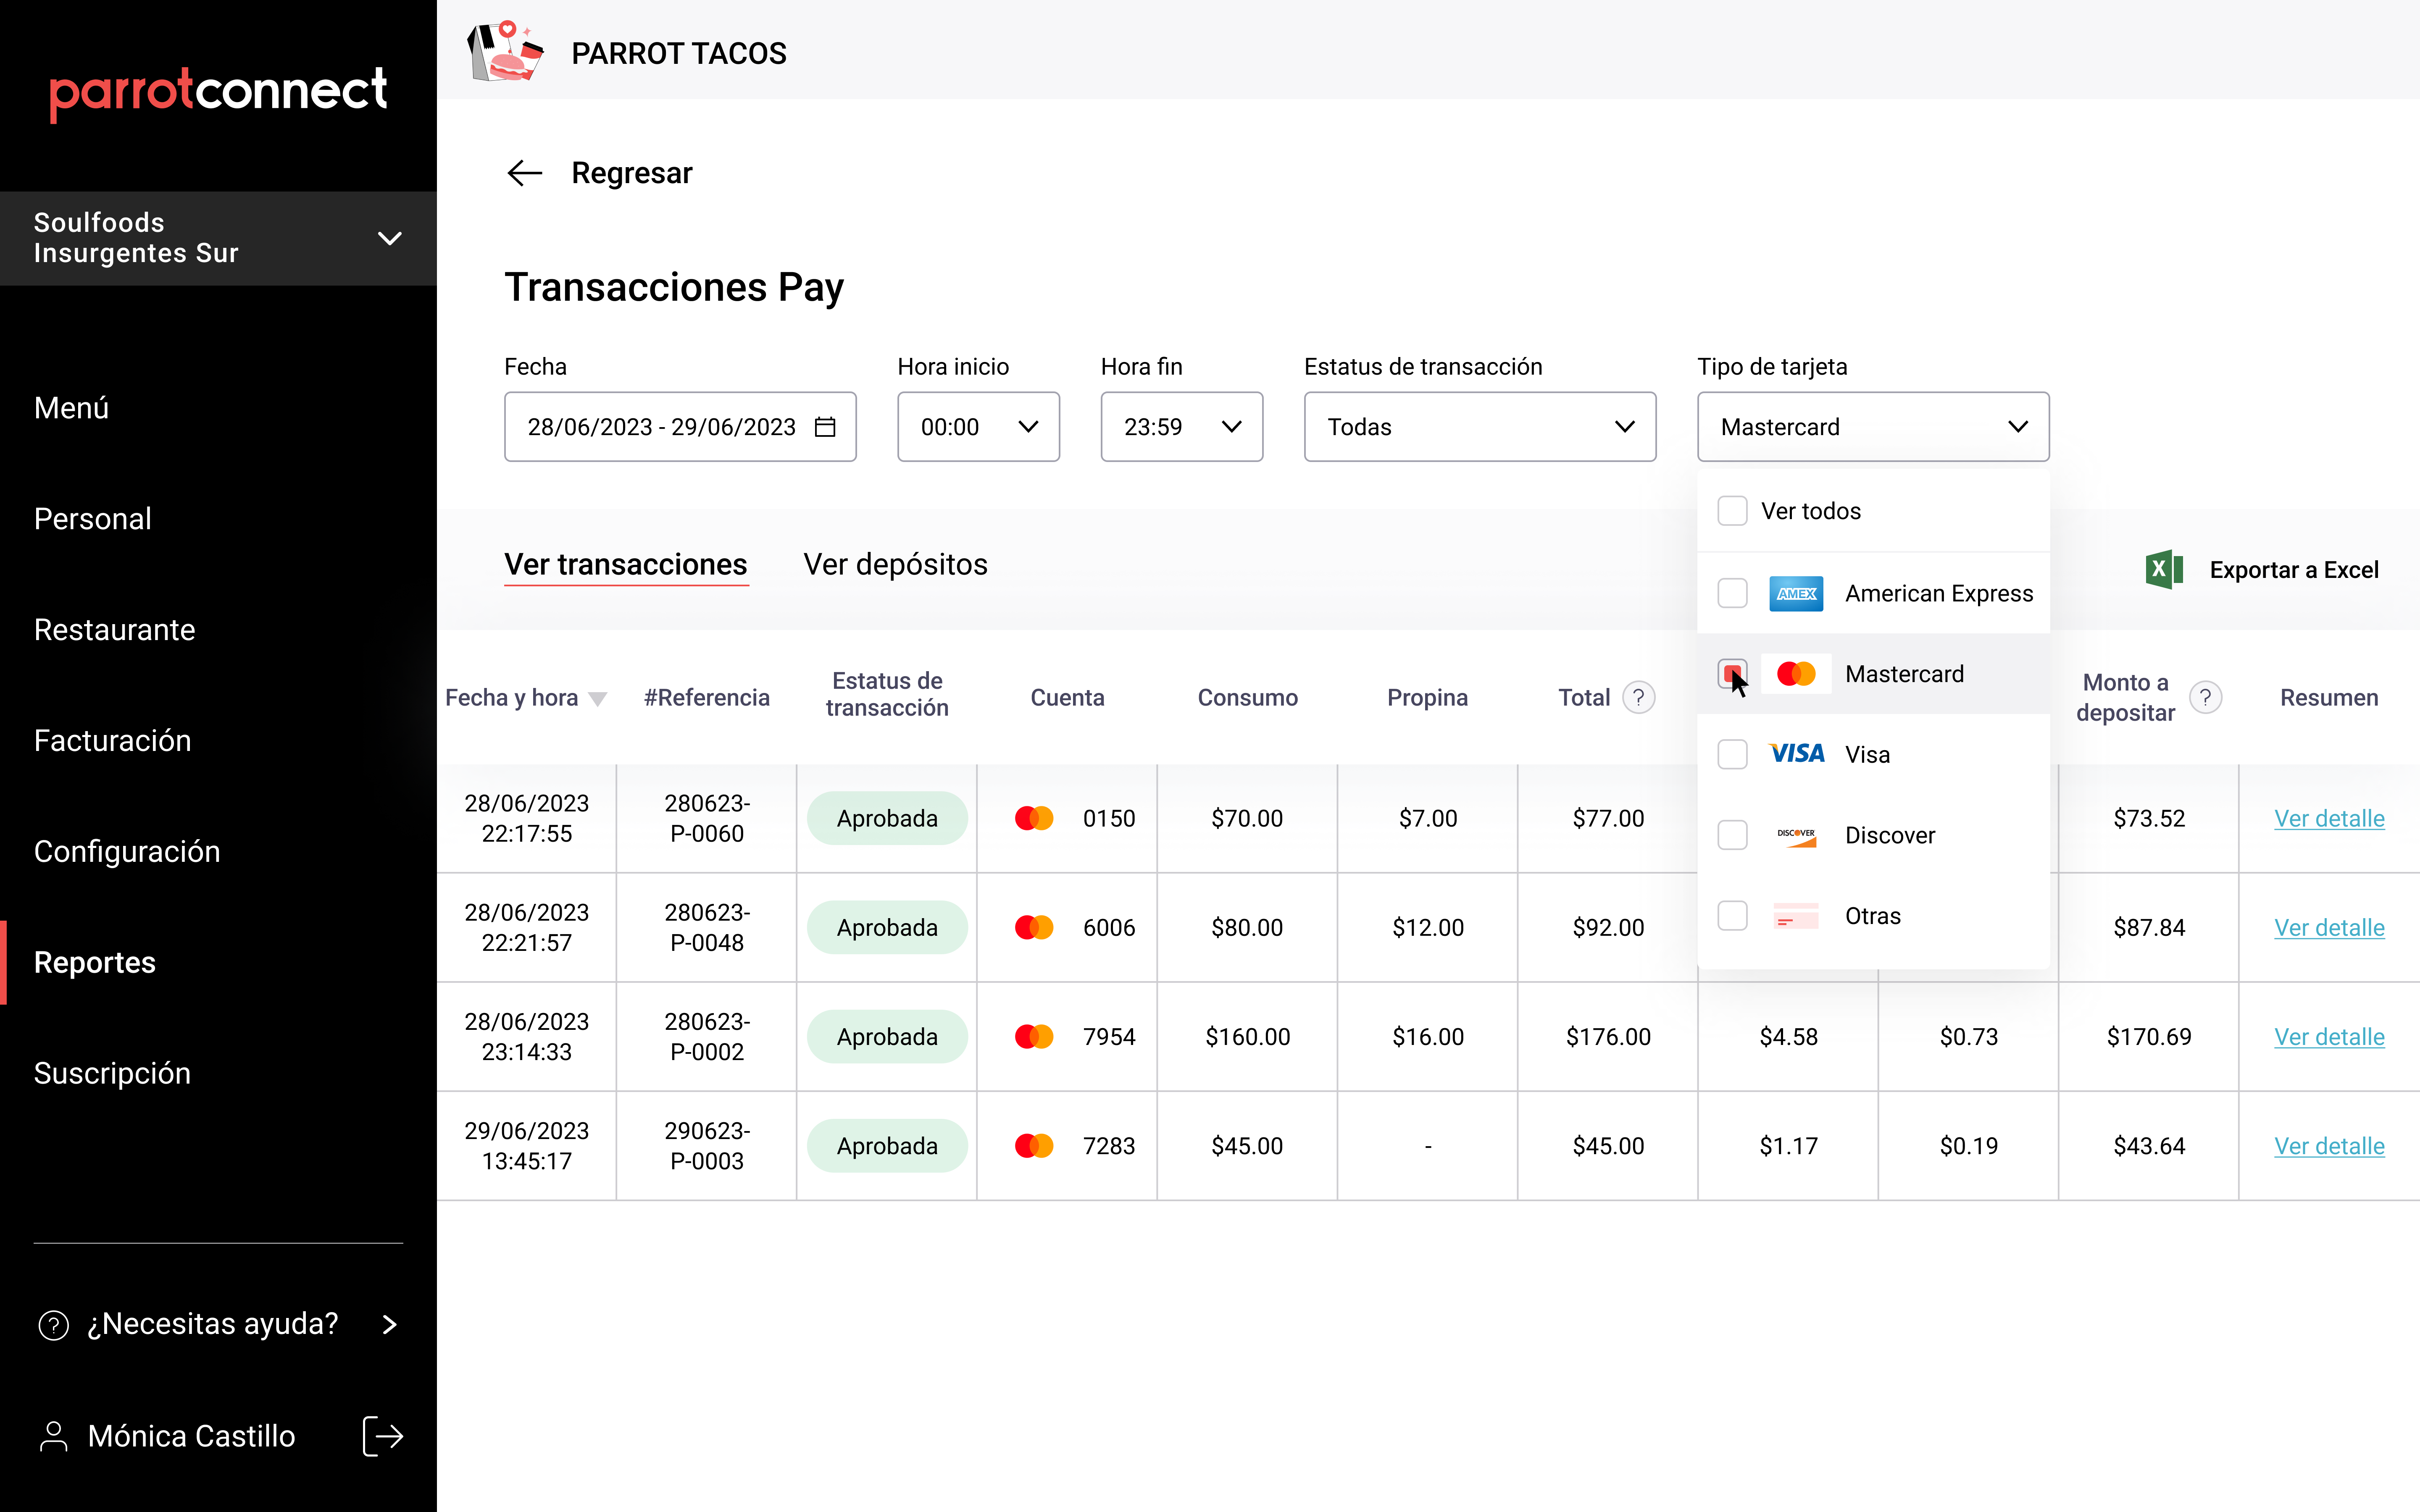The width and height of the screenshot is (2420, 1512).
Task: Click the Visa logo in dropdown list
Action: click(x=1796, y=754)
